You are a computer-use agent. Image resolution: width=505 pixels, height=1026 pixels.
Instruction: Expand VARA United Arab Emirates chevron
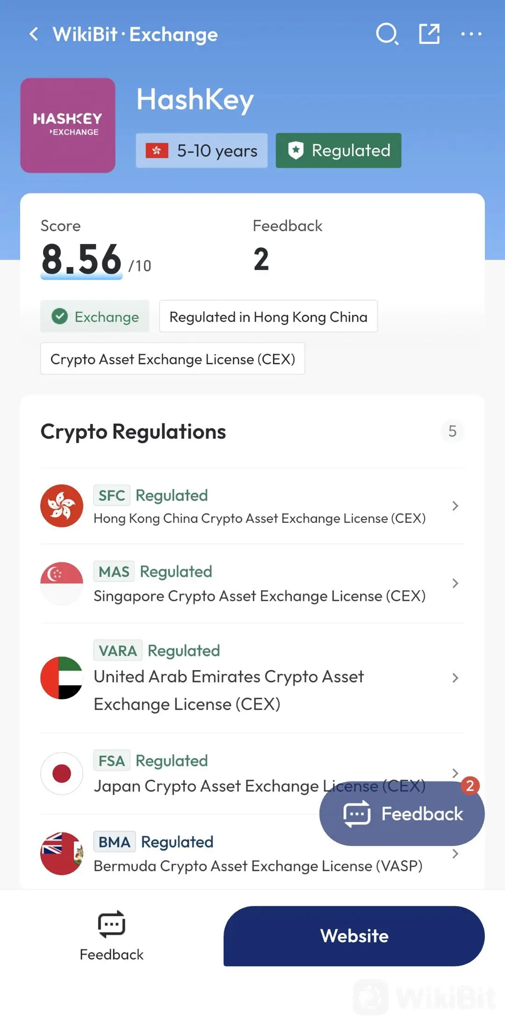point(455,678)
